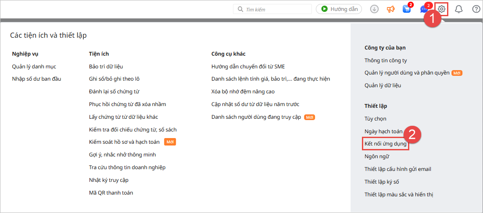Click the help question mark icon
Image resolution: width=483 pixels, height=213 pixels.
(476, 9)
